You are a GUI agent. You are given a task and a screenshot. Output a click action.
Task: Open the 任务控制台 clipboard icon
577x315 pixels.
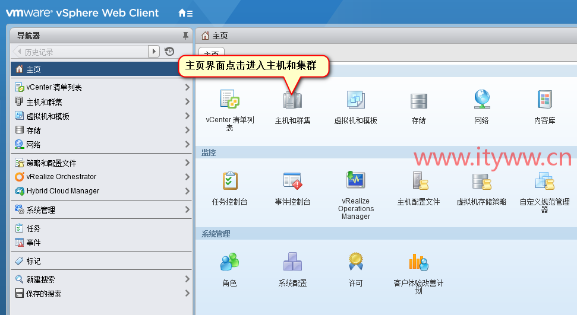pos(230,181)
